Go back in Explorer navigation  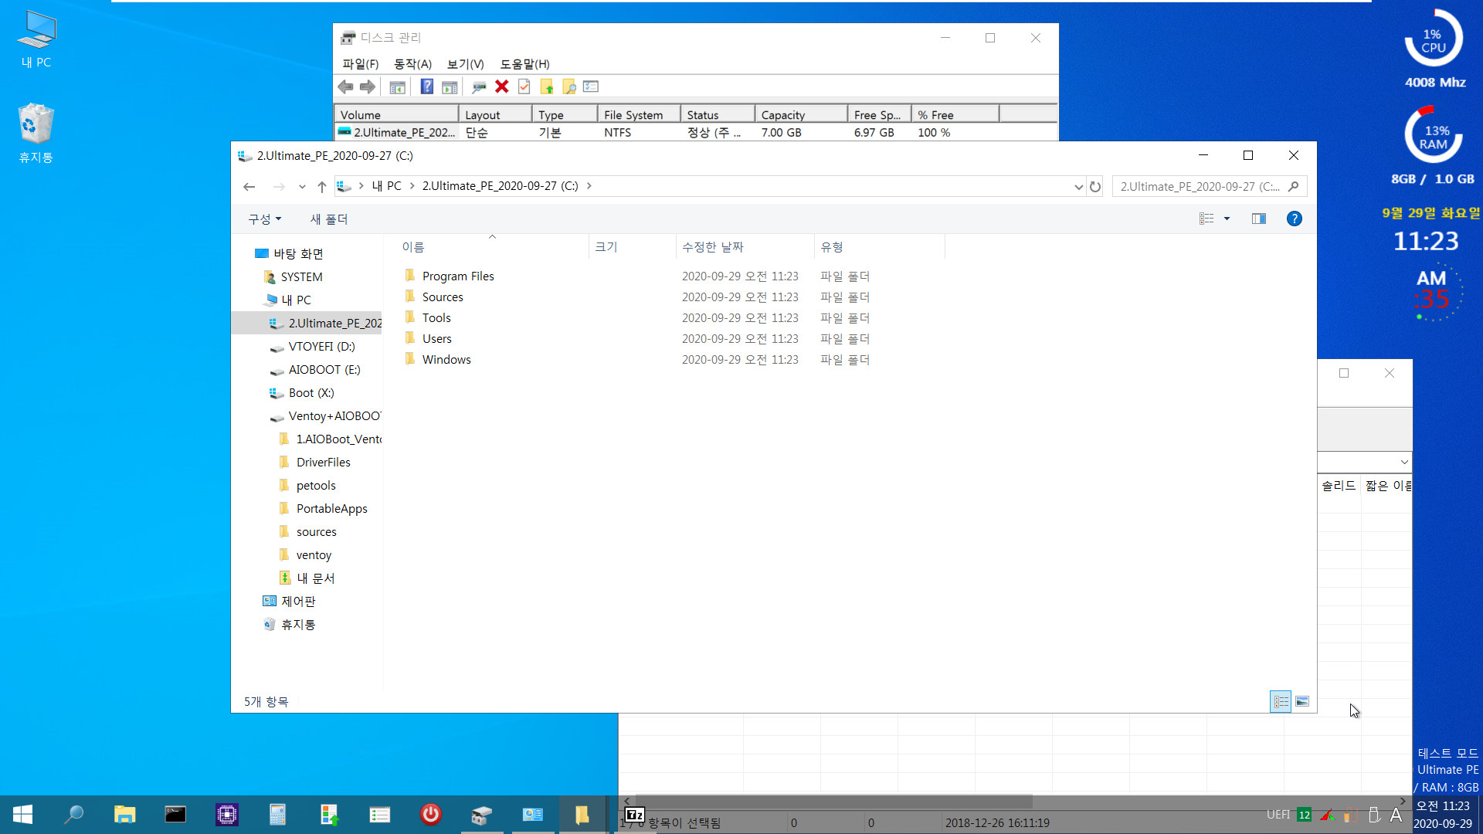pyautogui.click(x=249, y=186)
